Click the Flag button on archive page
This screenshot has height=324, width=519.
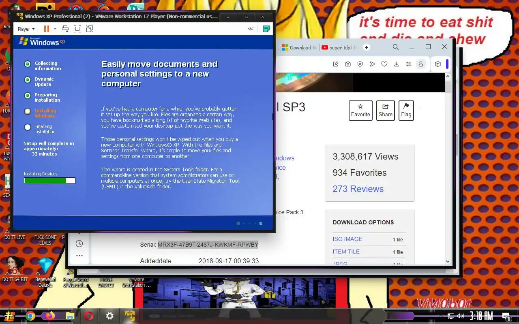coord(406,110)
